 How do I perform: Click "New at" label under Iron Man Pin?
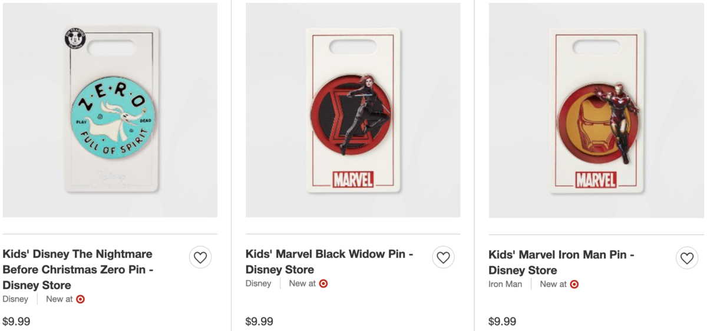click(554, 284)
